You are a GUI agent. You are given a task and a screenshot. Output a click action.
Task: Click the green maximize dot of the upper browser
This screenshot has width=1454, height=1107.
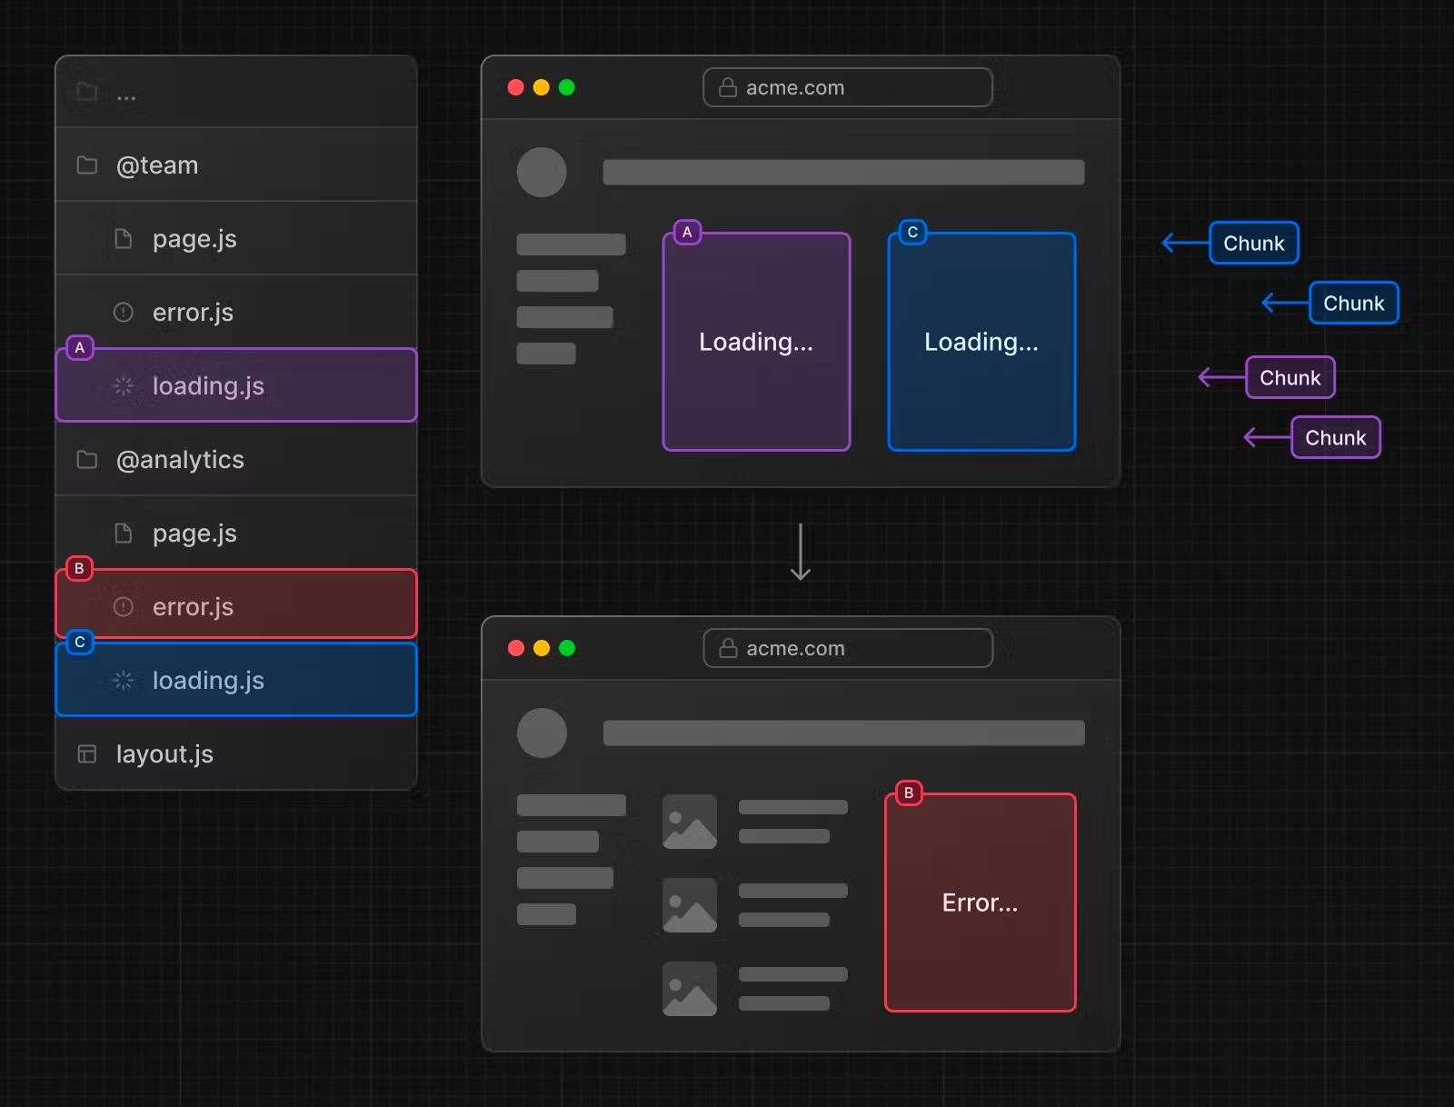click(567, 87)
